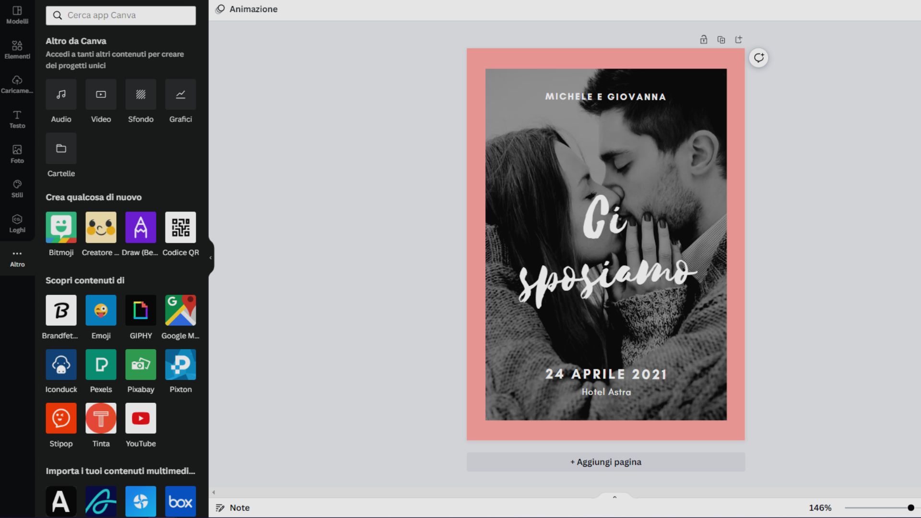The image size is (921, 518).
Task: Lock the page with padlock icon
Action: coord(703,40)
